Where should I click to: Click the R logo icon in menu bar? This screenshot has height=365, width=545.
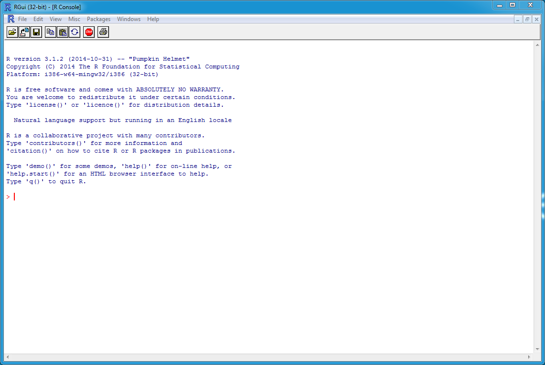(x=11, y=19)
